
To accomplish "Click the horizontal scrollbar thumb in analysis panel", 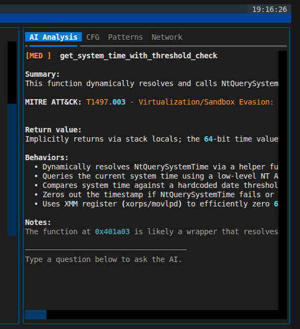I will click(35, 314).
